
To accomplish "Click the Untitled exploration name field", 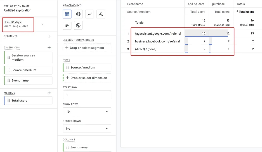I will [x=18, y=10].
